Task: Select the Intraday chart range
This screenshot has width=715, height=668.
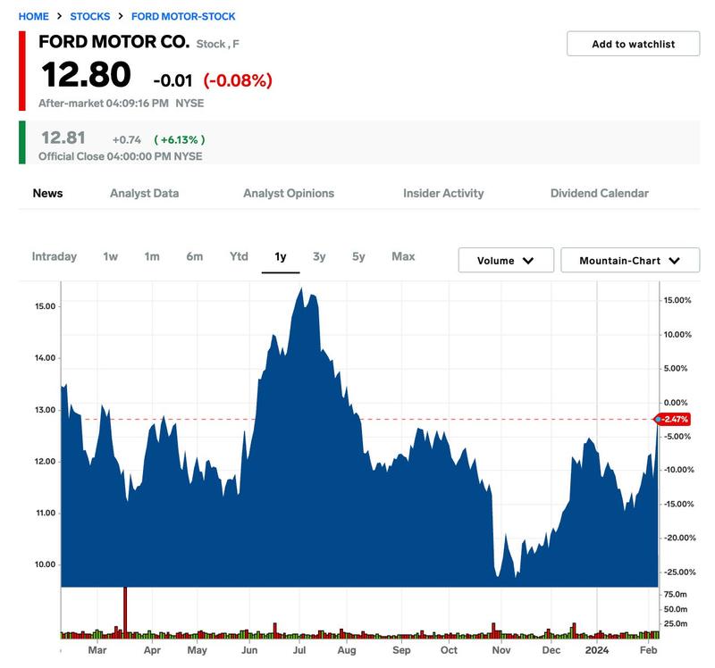Action: tap(55, 256)
